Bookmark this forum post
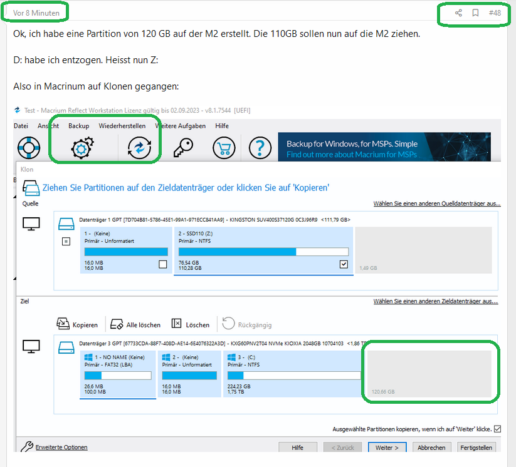 (475, 13)
